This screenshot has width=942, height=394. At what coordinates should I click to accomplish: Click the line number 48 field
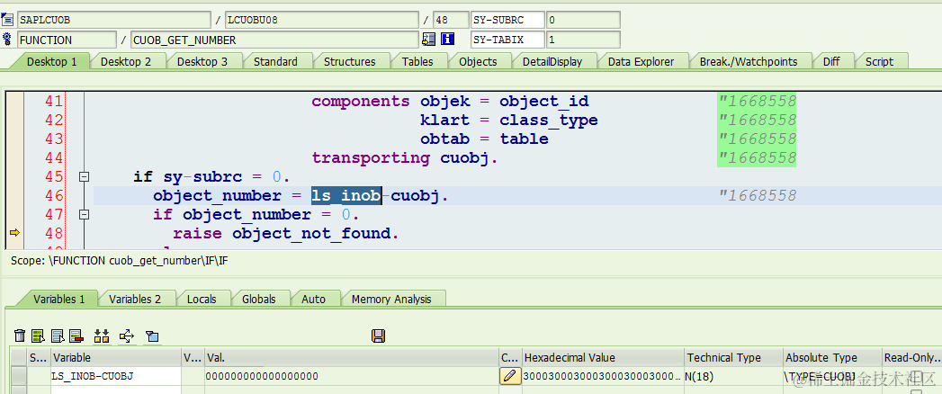click(451, 20)
